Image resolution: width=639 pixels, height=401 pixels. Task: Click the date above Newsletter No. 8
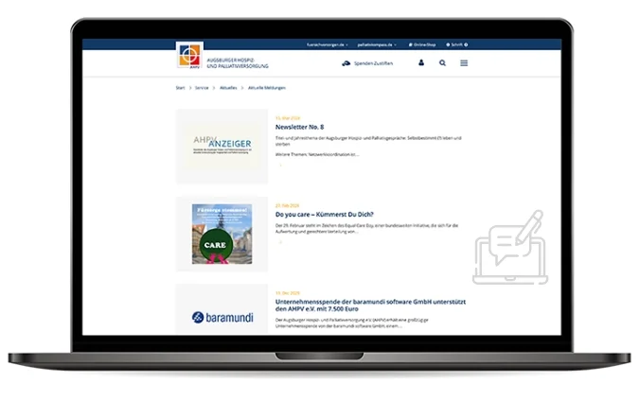tap(287, 118)
